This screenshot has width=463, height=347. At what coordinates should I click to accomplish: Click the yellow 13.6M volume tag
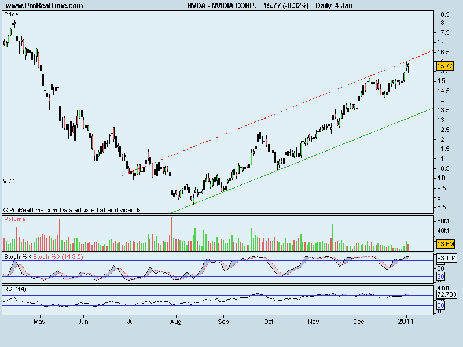(x=445, y=244)
